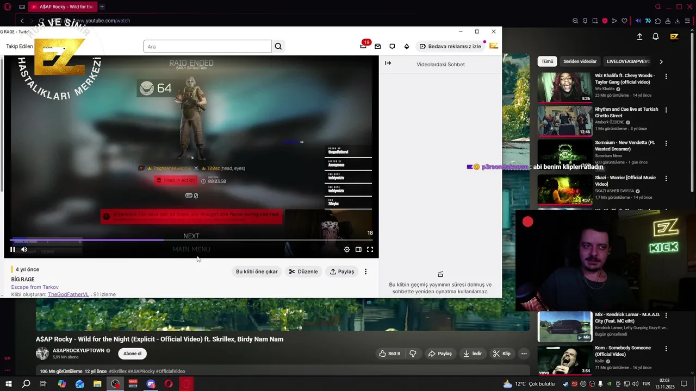Open the taskbar weather widget 12°C
Image resolution: width=696 pixels, height=391 pixels.
click(529, 384)
